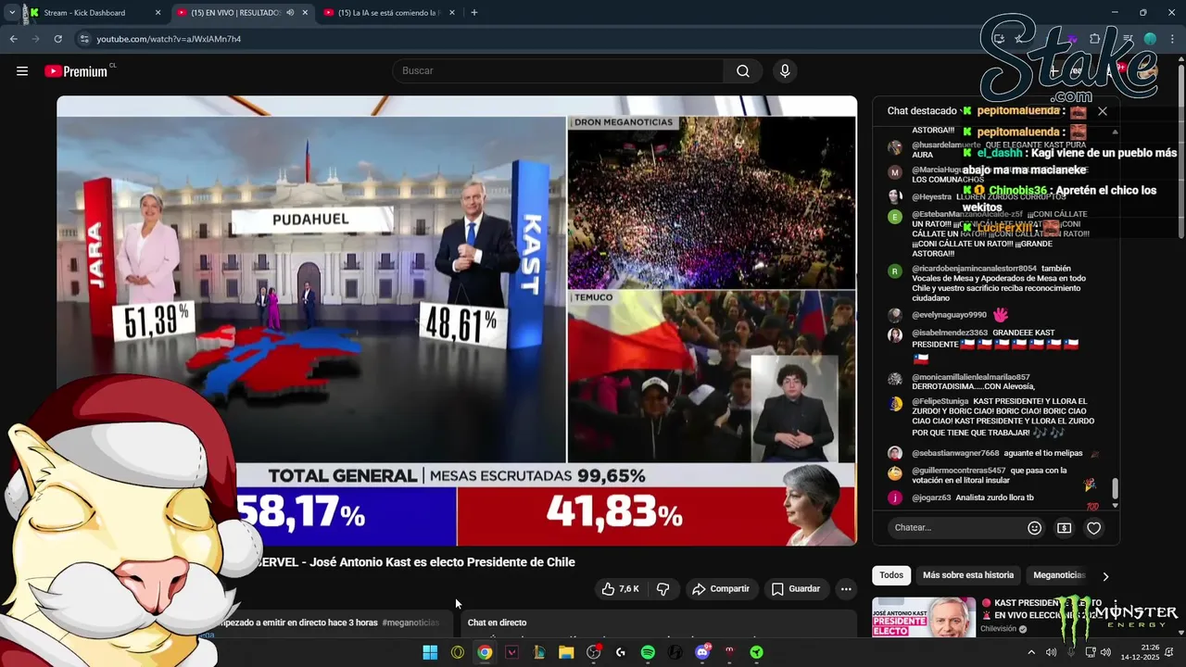Image resolution: width=1186 pixels, height=667 pixels.
Task: Open the YouTube hamburger guide menu
Action: 22,71
